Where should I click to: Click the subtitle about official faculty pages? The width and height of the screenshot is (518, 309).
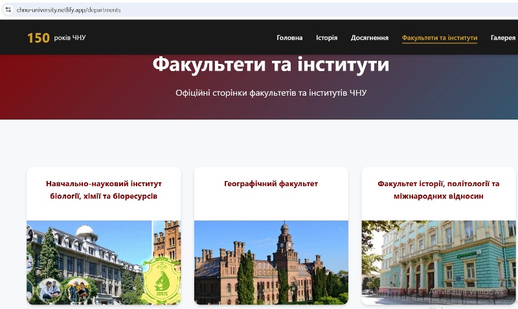click(x=271, y=93)
